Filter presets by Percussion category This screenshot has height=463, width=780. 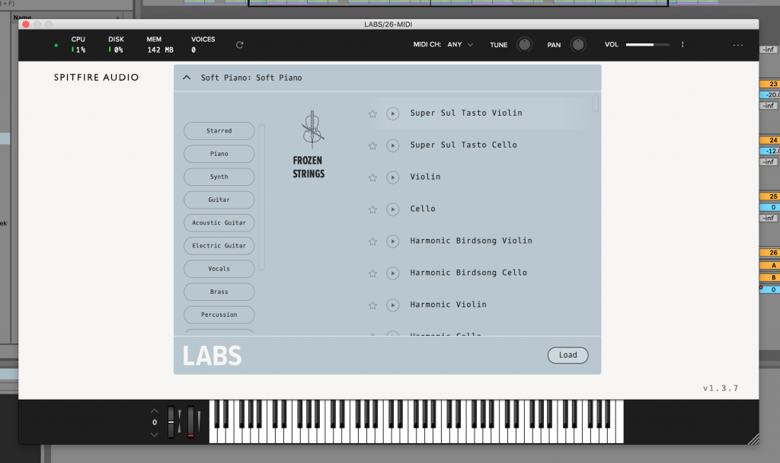[219, 315]
